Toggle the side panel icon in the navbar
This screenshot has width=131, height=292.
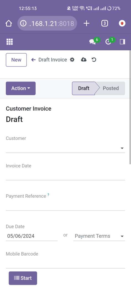click(x=122, y=42)
